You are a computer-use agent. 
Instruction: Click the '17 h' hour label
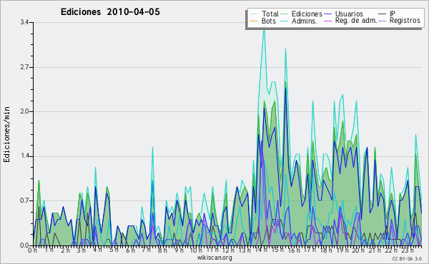[310, 250]
